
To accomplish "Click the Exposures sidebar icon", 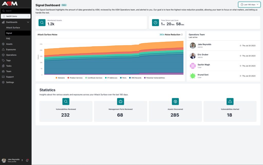I will (4, 49).
